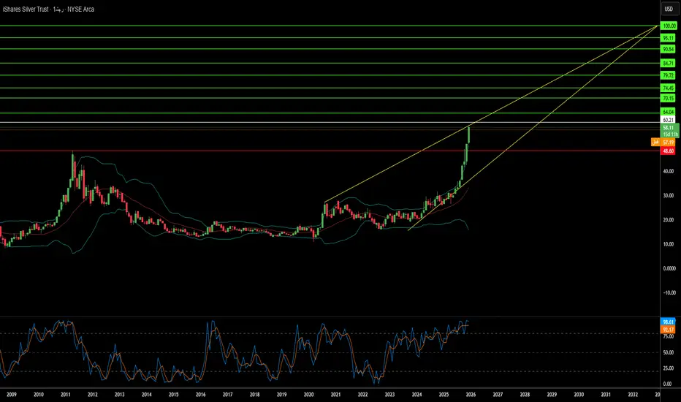Click the 0.0000 value on price scale
This screenshot has height=402, width=681.
(x=669, y=268)
